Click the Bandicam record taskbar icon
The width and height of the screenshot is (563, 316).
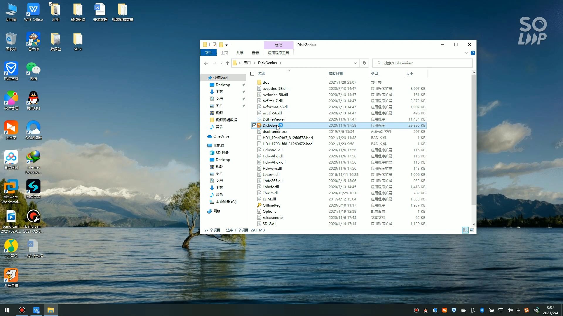pos(22,310)
